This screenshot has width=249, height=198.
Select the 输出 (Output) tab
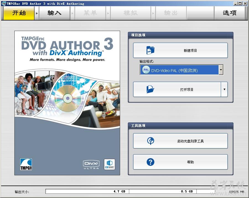click(171, 13)
